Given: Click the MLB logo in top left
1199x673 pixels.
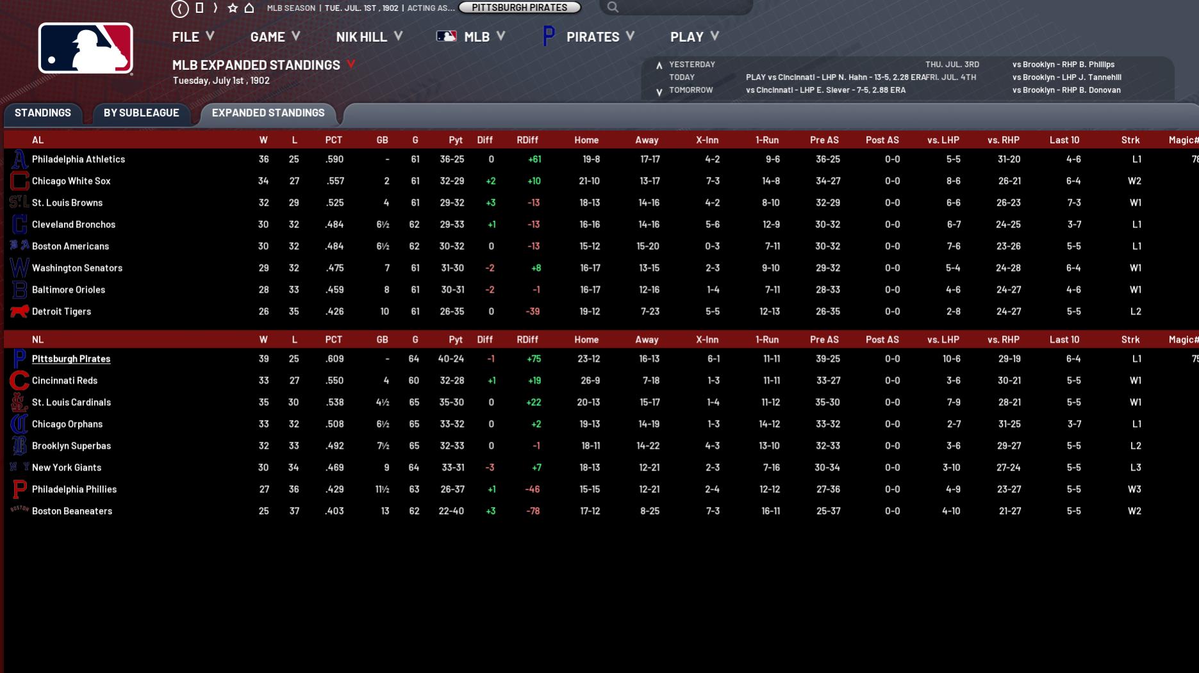Looking at the screenshot, I should click(86, 49).
